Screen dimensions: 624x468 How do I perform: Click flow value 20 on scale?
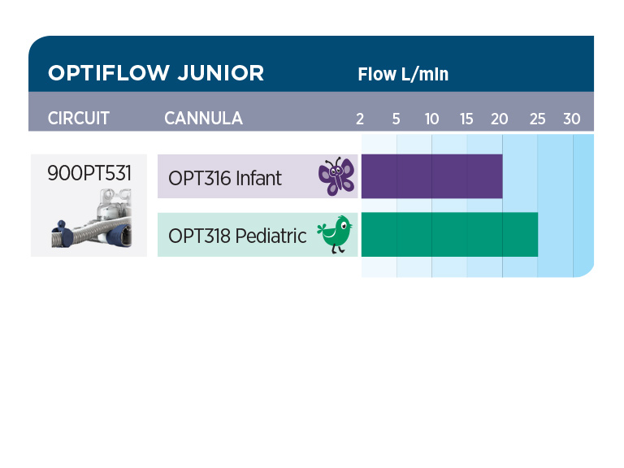point(500,119)
